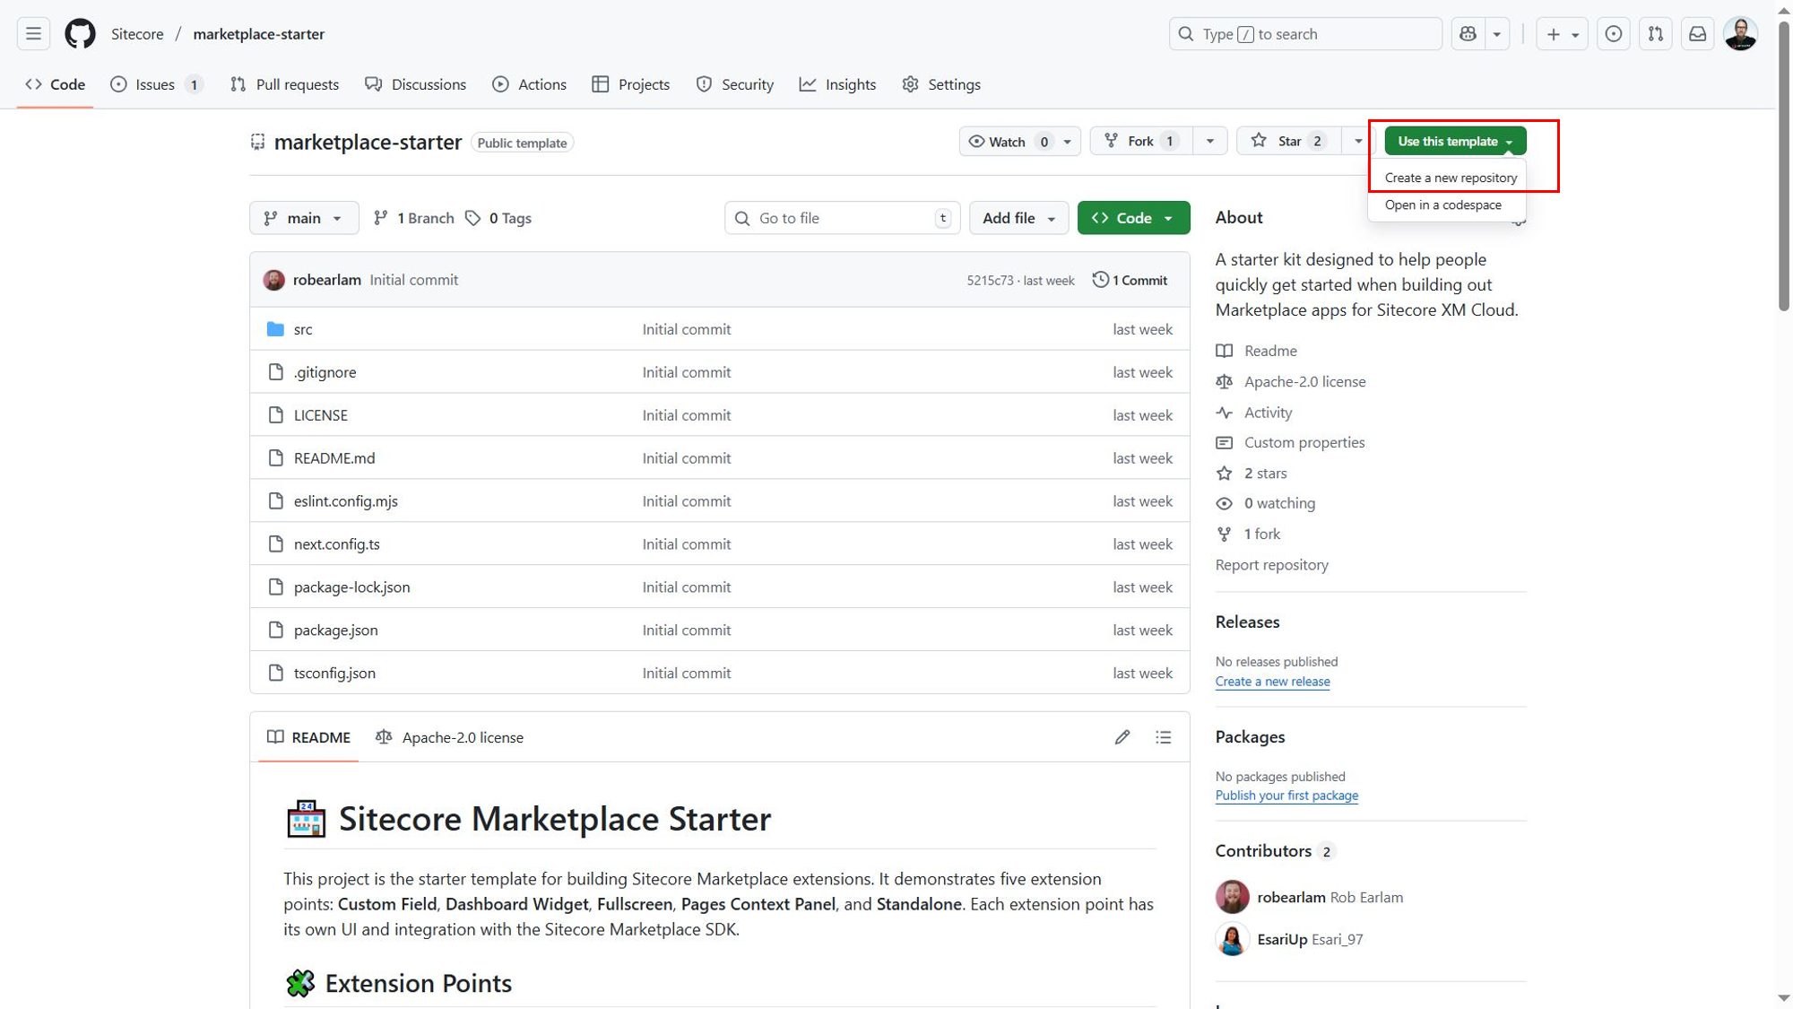The height and width of the screenshot is (1009, 1793).
Task: Open the green Code dropdown
Action: pos(1133,217)
